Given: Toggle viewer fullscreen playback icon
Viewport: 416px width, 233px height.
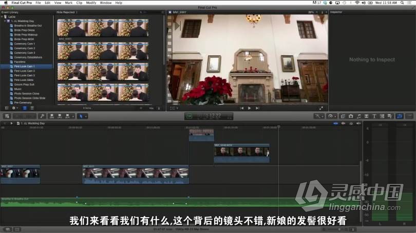Looking at the screenshot, I should (x=321, y=108).
